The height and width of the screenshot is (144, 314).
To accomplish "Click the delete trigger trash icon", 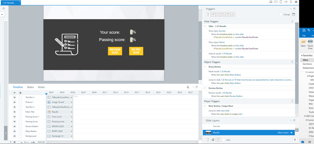I will (x=228, y=14).
